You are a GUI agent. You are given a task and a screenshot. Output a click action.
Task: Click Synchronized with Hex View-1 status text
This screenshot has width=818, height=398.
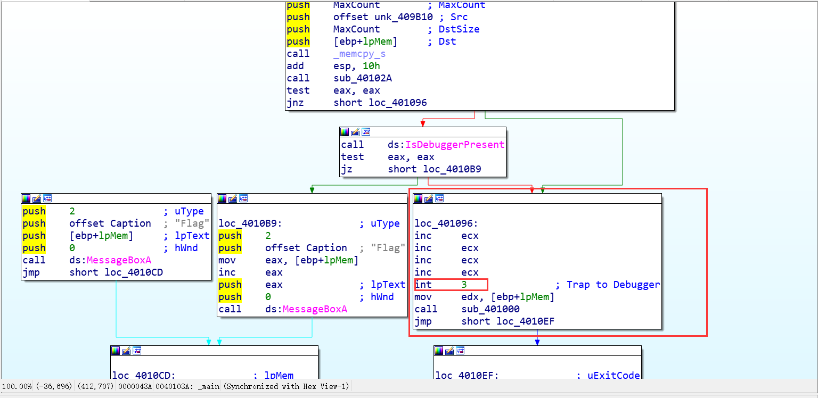[x=285, y=386]
